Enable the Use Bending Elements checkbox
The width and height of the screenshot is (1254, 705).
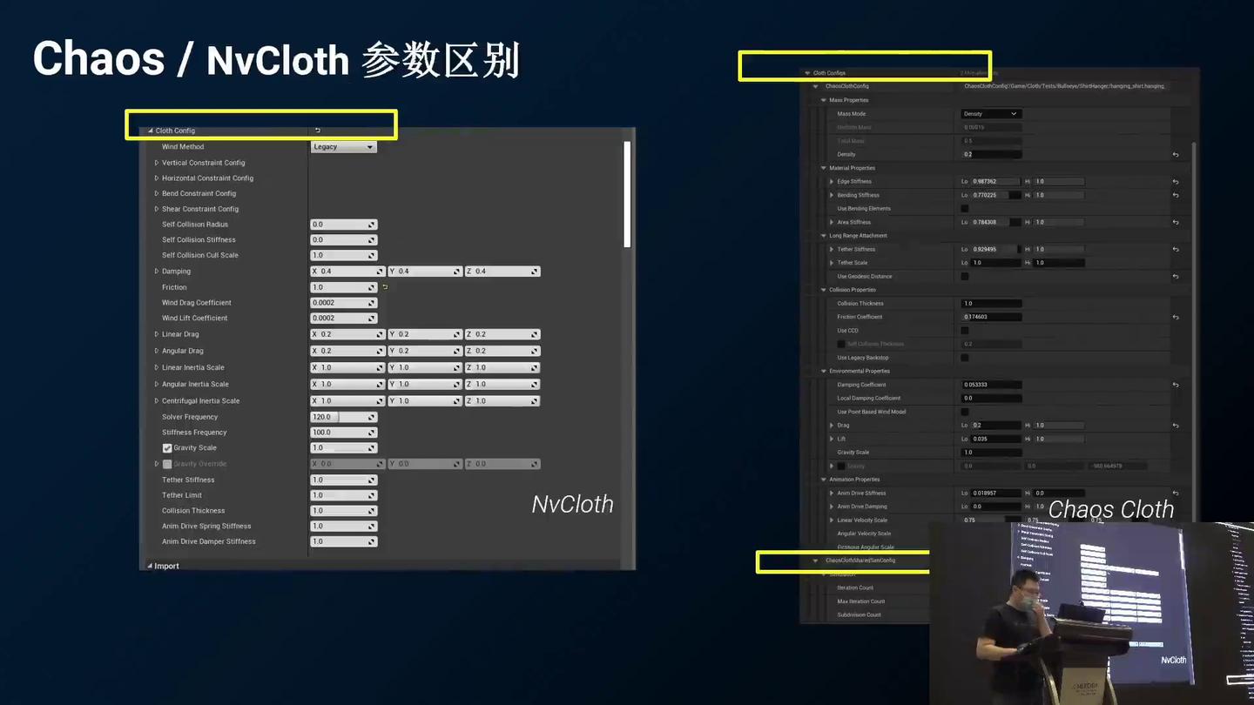(965, 209)
